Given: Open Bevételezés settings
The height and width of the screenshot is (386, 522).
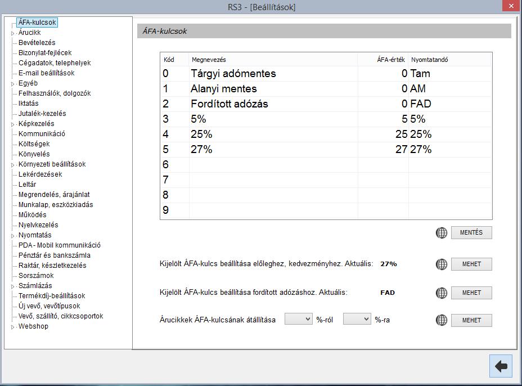Looking at the screenshot, I should pos(37,43).
